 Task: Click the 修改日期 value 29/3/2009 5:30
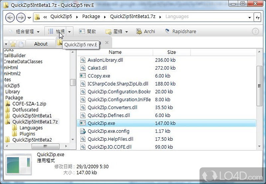(92, 166)
